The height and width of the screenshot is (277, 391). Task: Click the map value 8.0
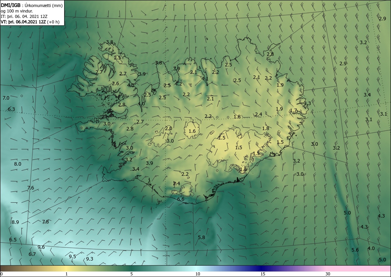coord(18,164)
